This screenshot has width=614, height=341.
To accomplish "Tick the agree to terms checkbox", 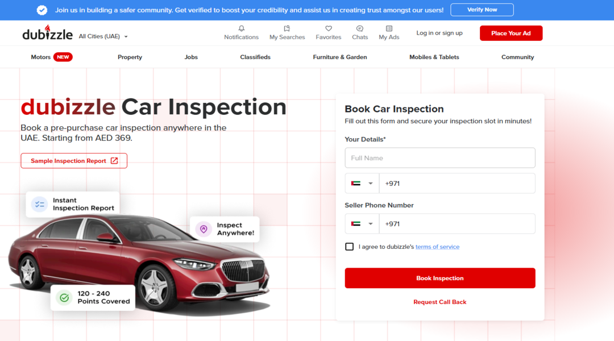I will (x=349, y=247).
